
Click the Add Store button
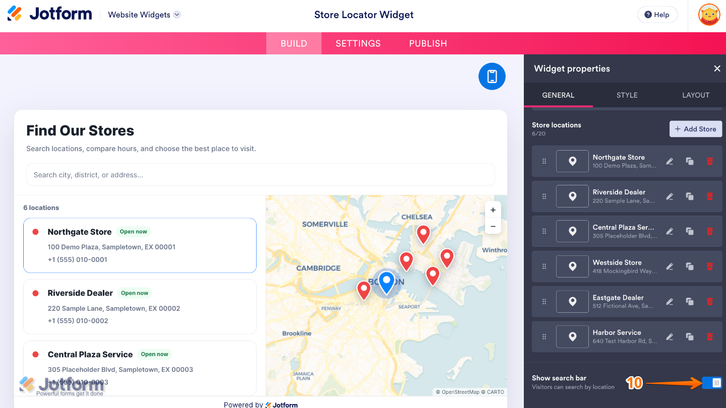pyautogui.click(x=696, y=129)
